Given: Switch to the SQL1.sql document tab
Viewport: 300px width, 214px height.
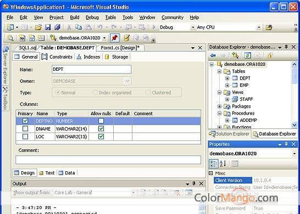Looking at the screenshot, I should [x=27, y=48].
